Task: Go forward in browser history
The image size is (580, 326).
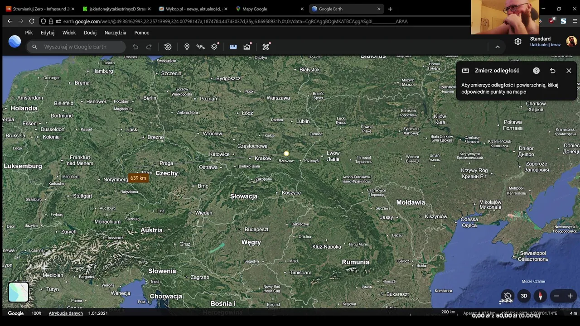Action: pos(21,21)
